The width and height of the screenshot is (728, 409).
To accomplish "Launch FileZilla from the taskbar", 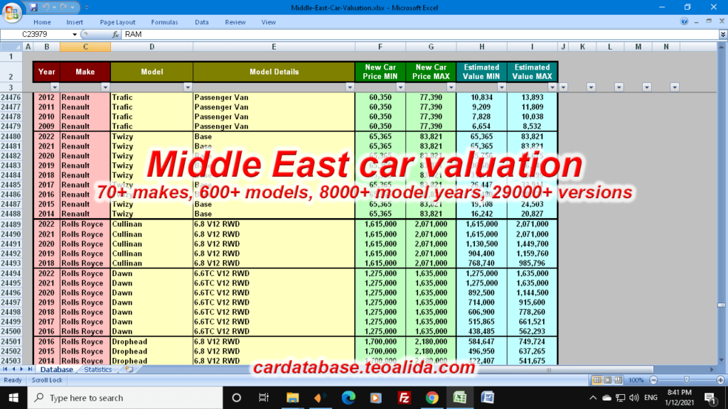I will click(403, 397).
